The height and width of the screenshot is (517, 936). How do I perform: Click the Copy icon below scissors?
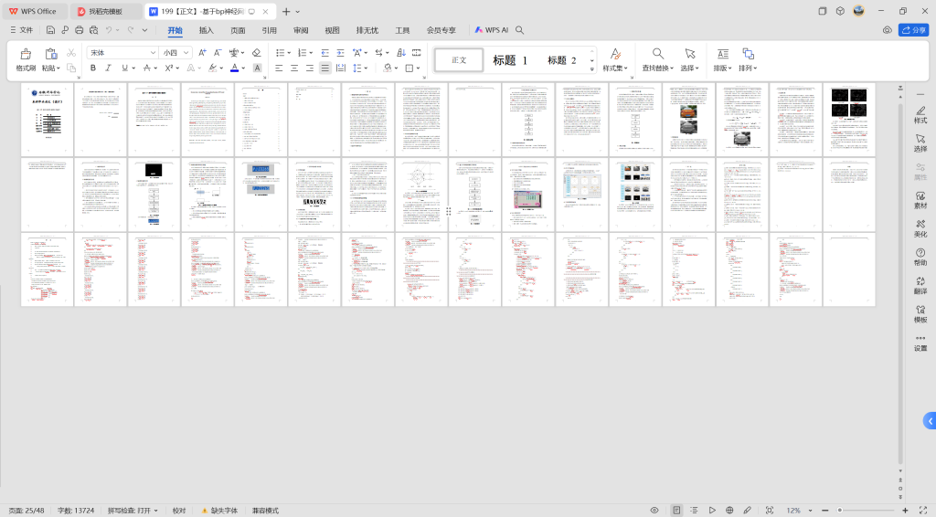pyautogui.click(x=71, y=68)
